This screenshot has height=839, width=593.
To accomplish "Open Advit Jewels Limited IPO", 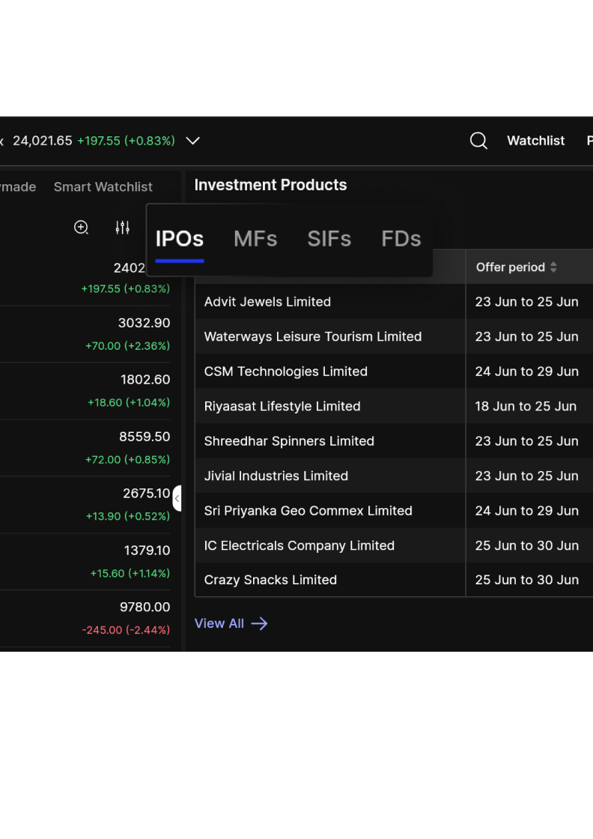I will pos(267,302).
